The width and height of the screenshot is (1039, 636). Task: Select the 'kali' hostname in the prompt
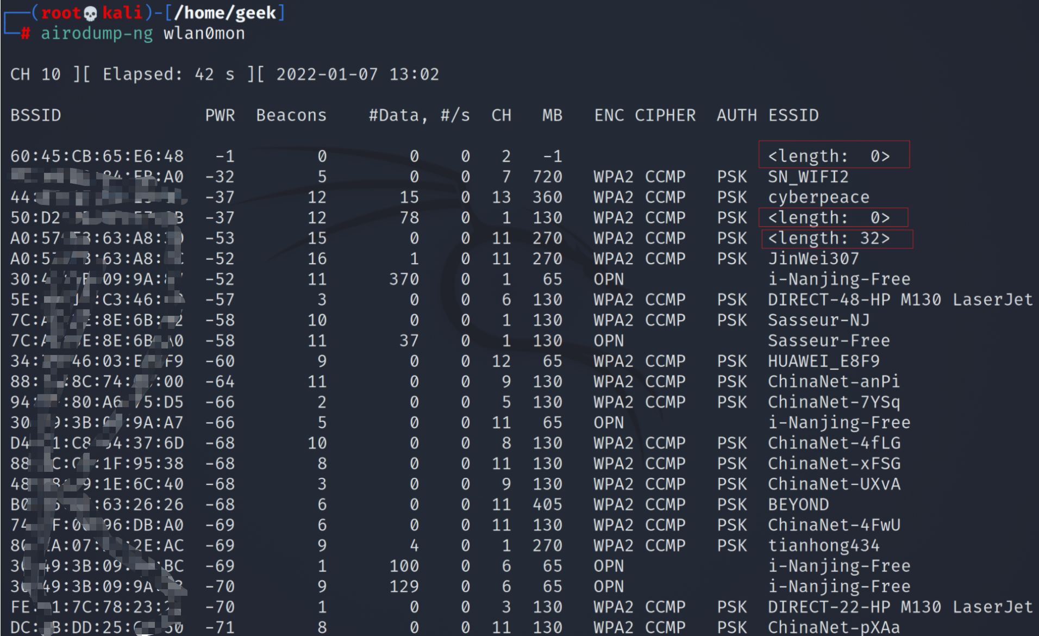pyautogui.click(x=122, y=13)
